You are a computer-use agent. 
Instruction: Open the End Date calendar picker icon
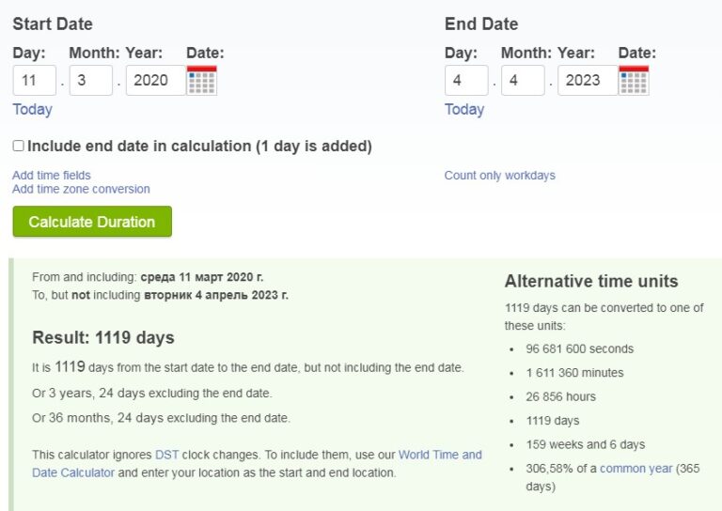coord(634,81)
